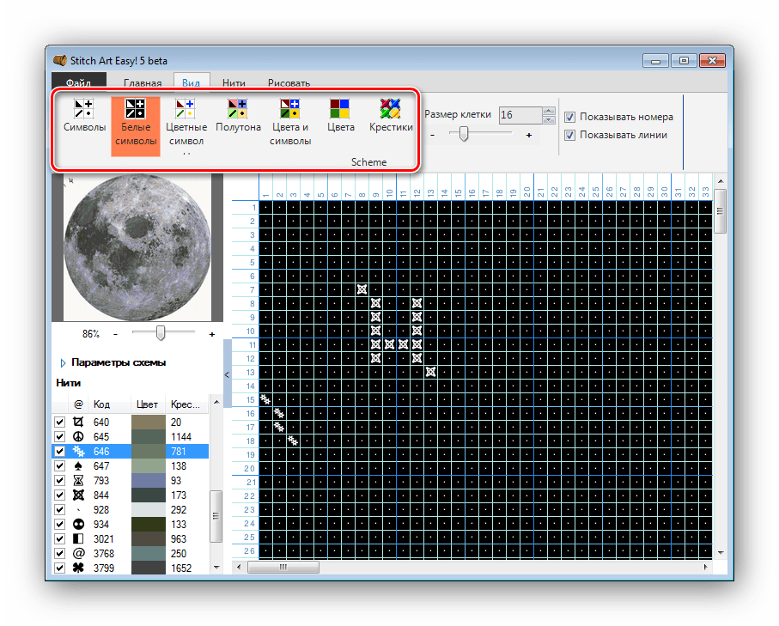Image resolution: width=779 pixels, height=626 pixels.
Task: Collapse the left panel with the arrow
Action: (227, 374)
